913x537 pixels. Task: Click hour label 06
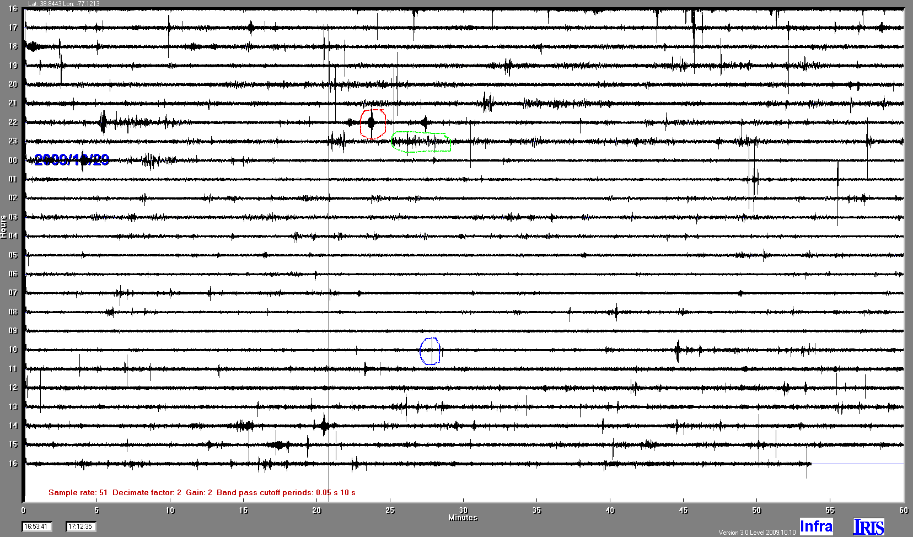(x=13, y=274)
